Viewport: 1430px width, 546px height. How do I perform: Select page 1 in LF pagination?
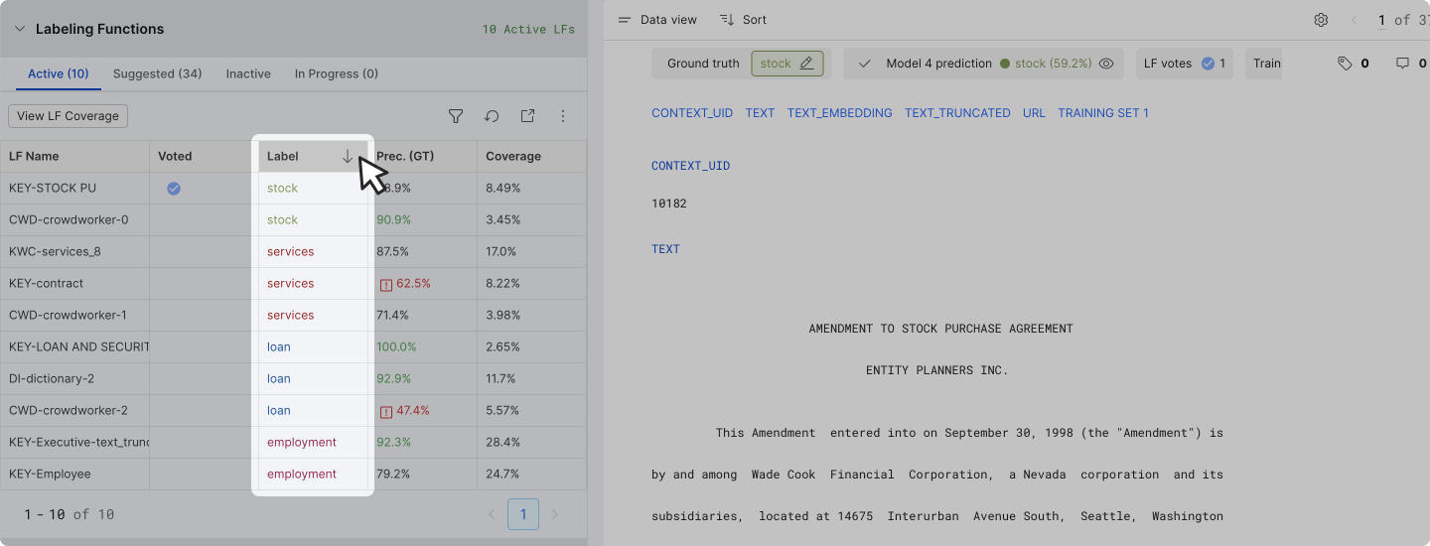[523, 514]
